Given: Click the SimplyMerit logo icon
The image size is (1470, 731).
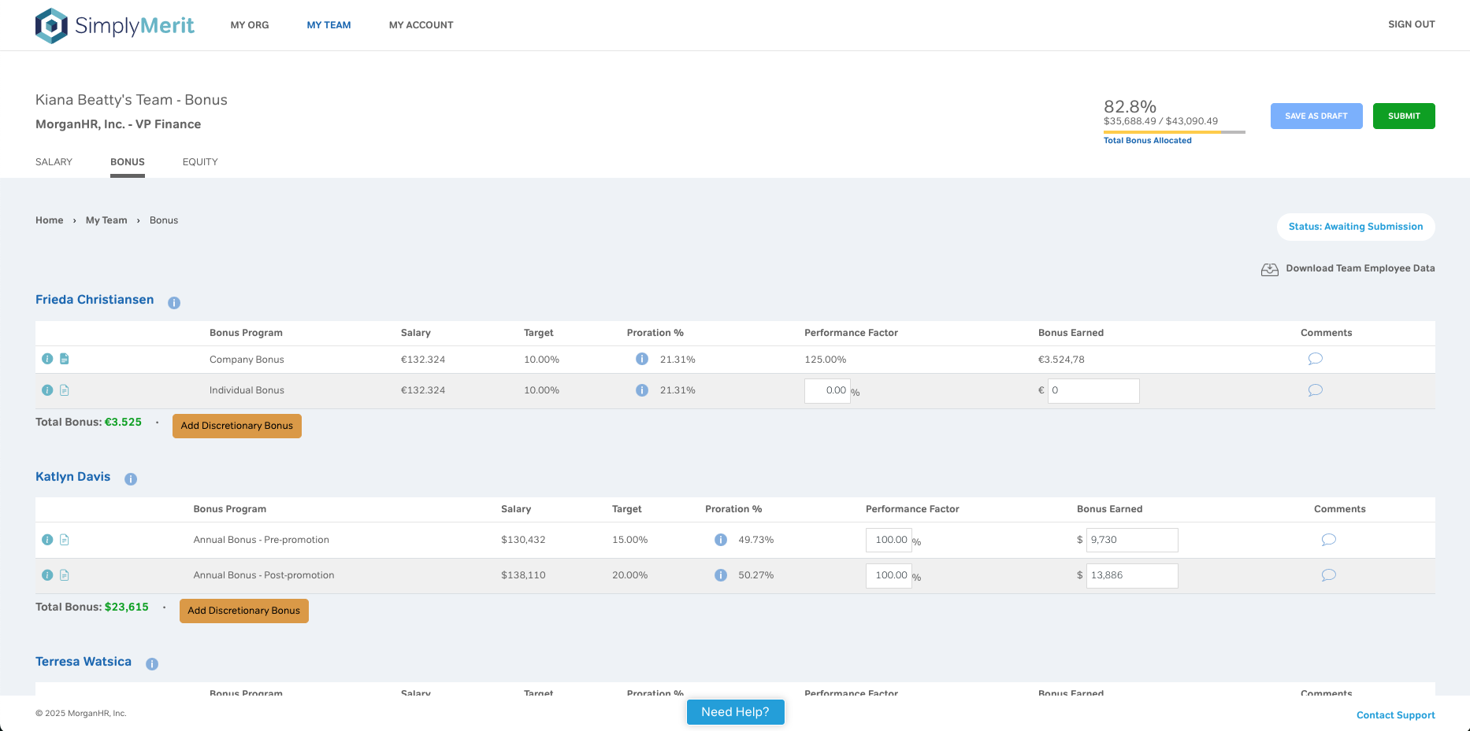Looking at the screenshot, I should (50, 24).
